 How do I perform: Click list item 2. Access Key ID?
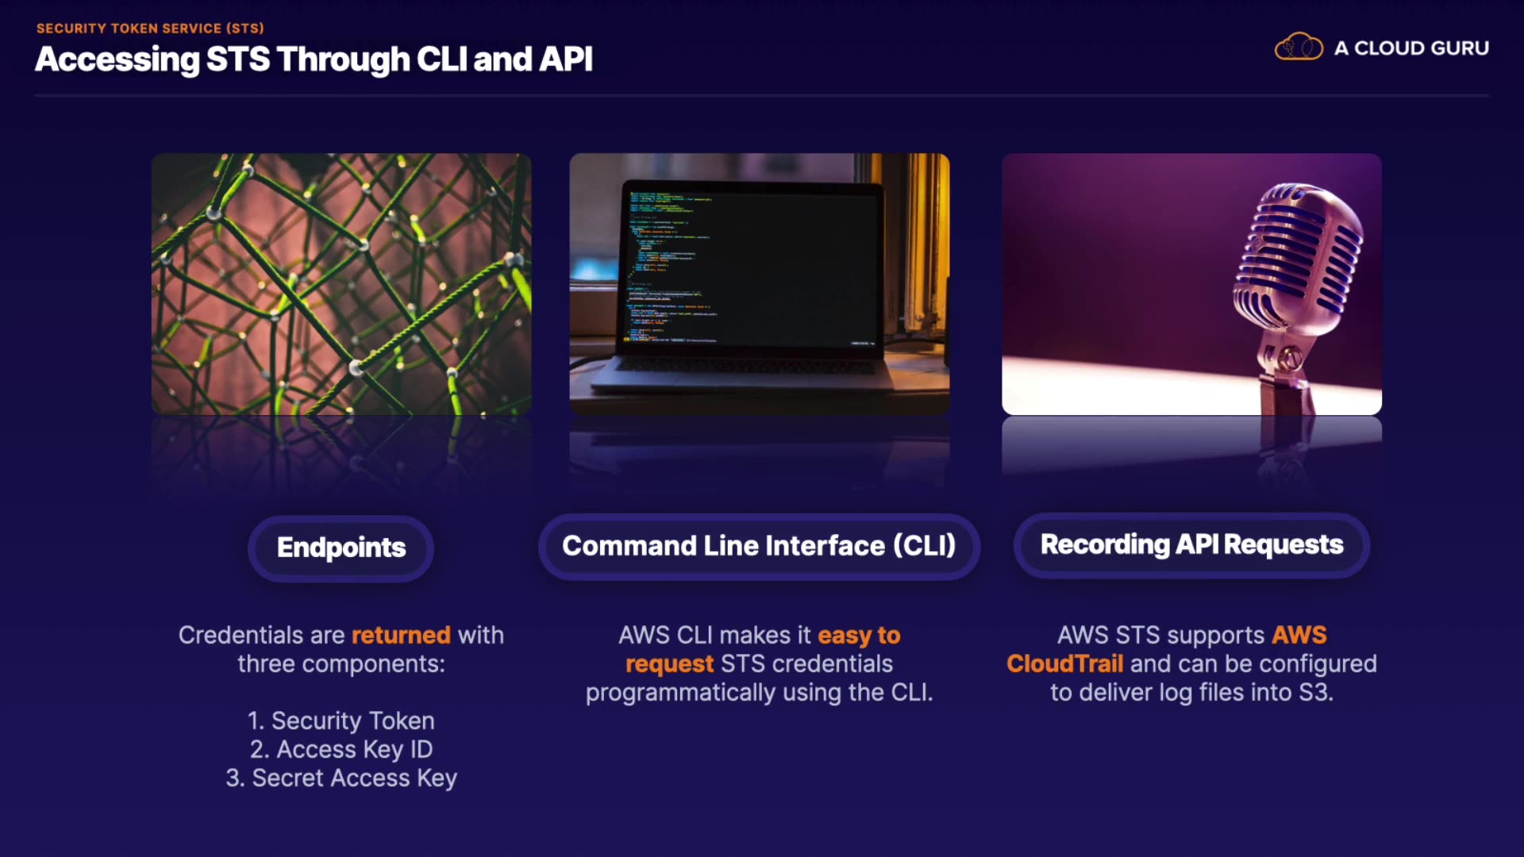[341, 750]
